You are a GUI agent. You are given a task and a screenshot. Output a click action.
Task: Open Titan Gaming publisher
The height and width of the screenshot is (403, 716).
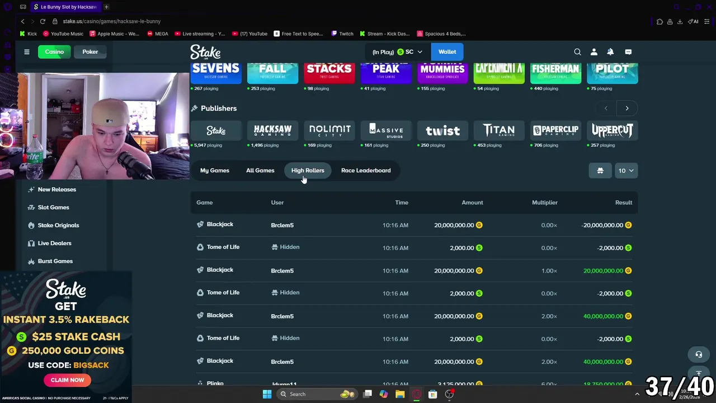pyautogui.click(x=499, y=130)
